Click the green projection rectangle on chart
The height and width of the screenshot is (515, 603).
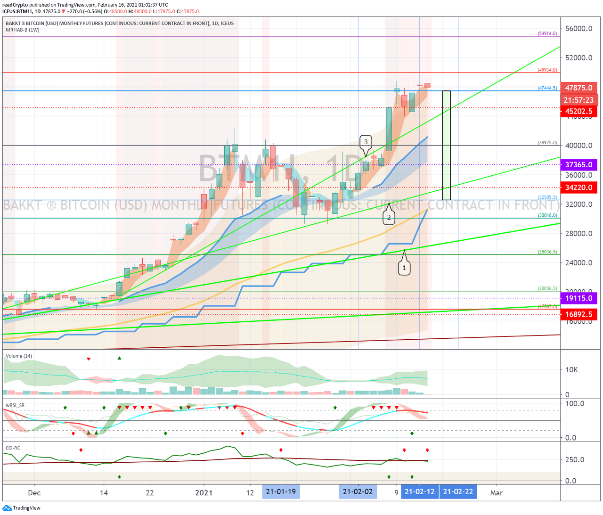pyautogui.click(x=446, y=145)
